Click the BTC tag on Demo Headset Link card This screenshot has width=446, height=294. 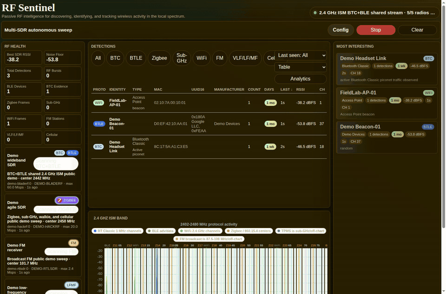(428, 59)
